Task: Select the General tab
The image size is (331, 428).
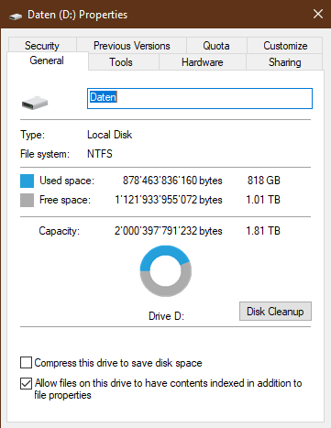Action: 47,60
